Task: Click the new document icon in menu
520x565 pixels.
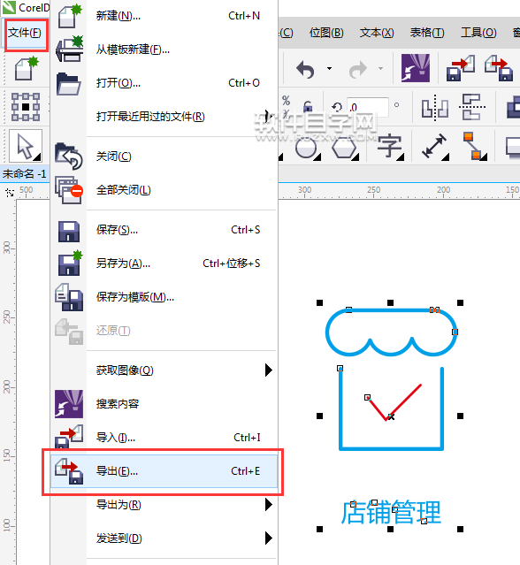Action: (x=70, y=16)
